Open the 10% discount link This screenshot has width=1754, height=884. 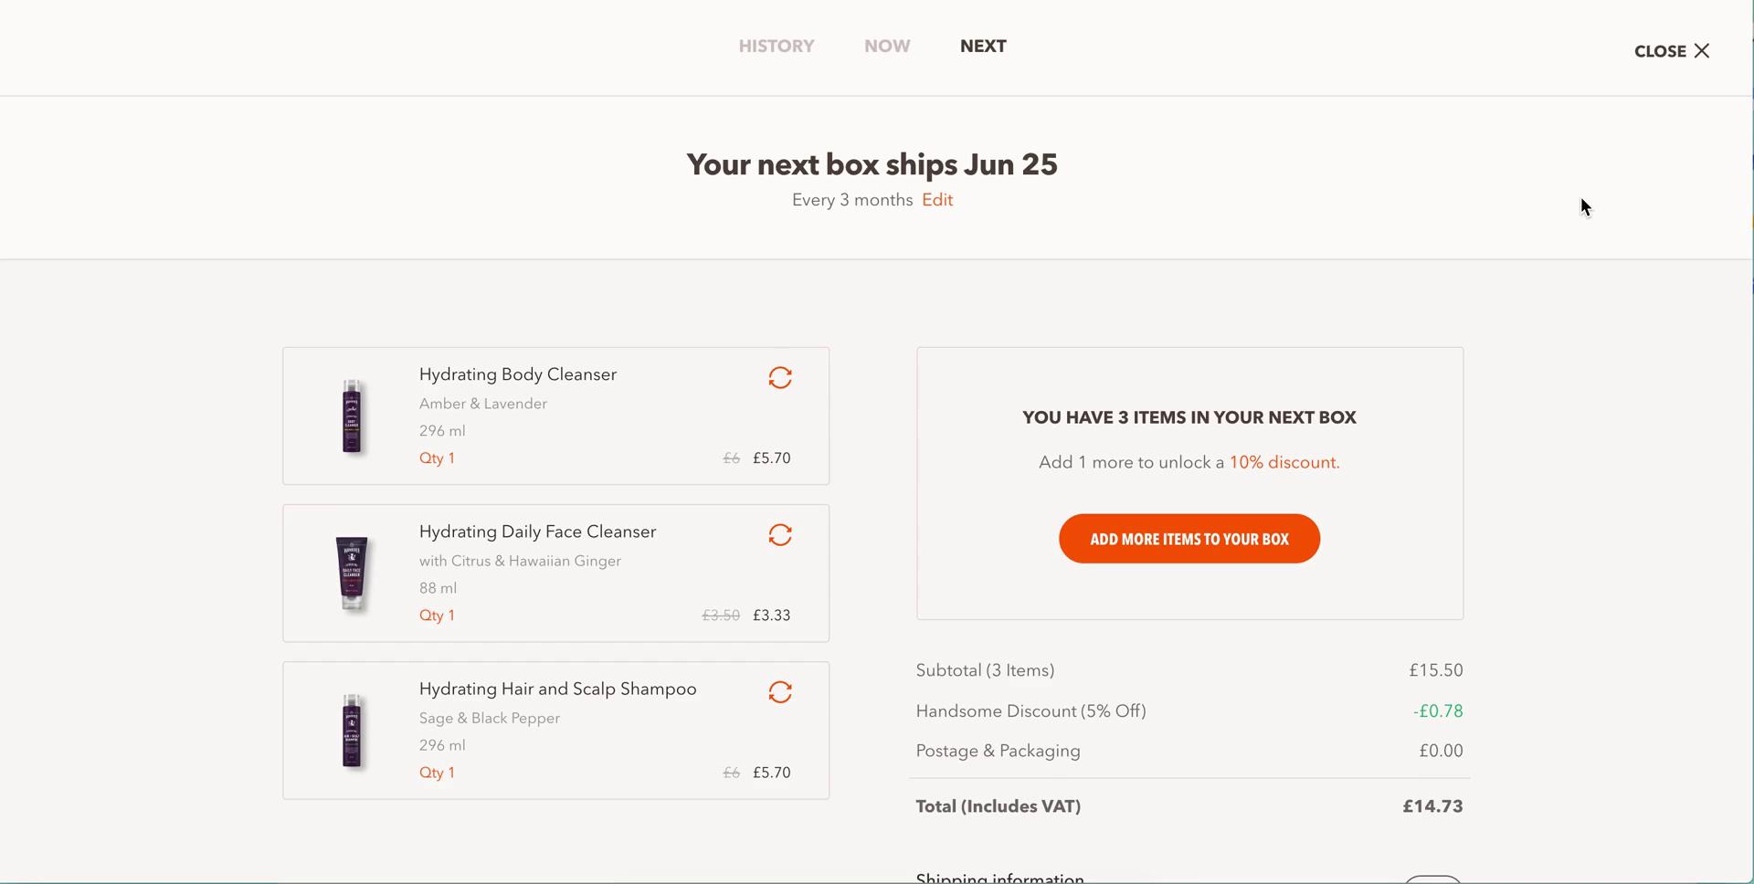click(x=1284, y=462)
